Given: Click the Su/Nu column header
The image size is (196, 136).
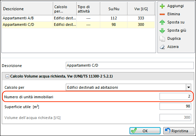Looking at the screenshot, I should (x=114, y=9).
